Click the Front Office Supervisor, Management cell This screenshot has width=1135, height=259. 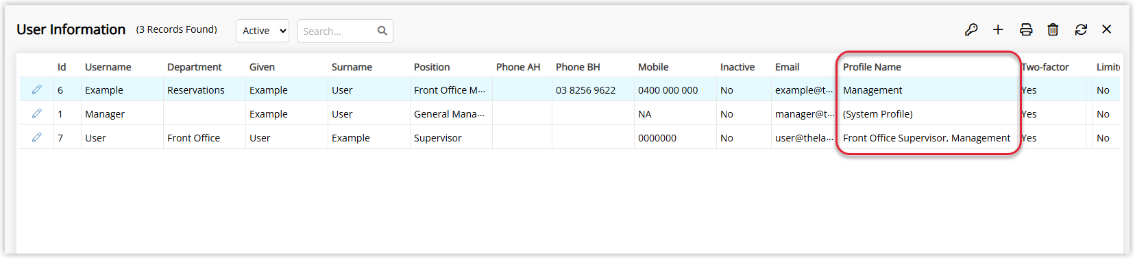(927, 138)
